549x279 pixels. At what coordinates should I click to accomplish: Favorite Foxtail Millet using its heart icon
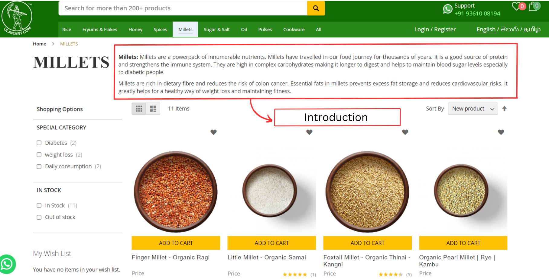pyautogui.click(x=405, y=132)
